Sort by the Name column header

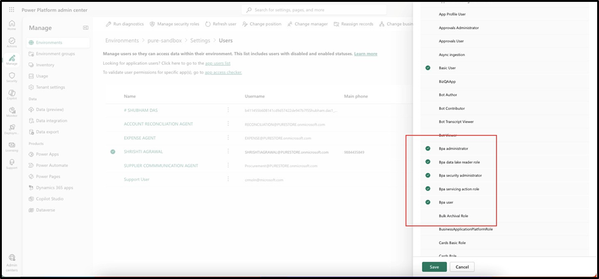(x=130, y=96)
